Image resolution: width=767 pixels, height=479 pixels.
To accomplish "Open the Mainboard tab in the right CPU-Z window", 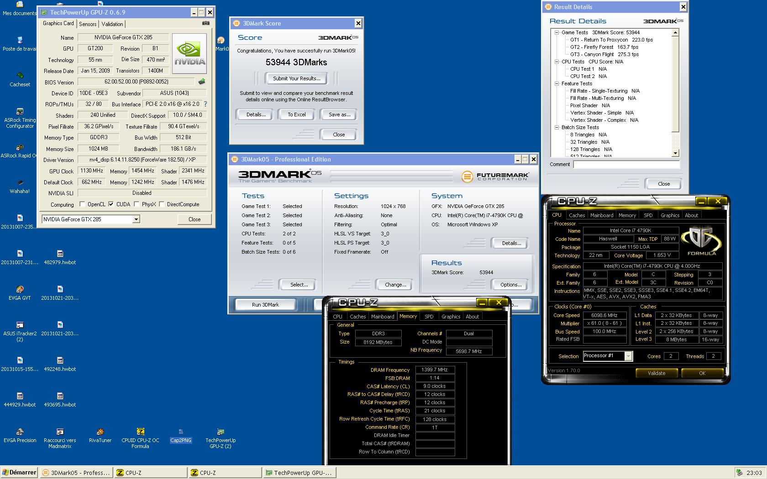I will (602, 215).
